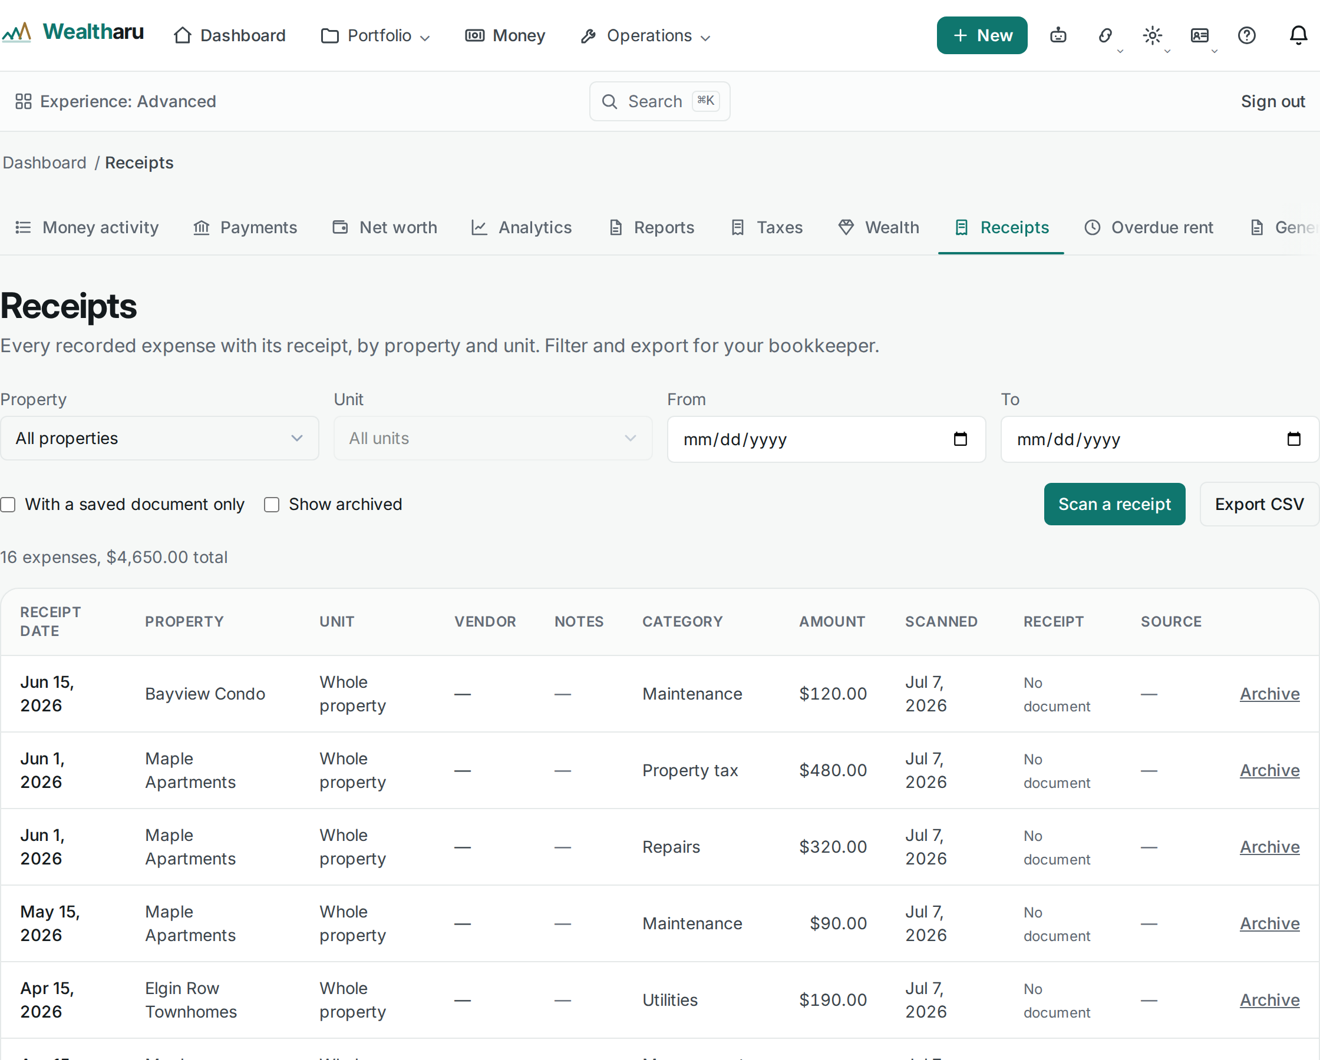Switch to the Payments tab
Image resolution: width=1320 pixels, height=1060 pixels.
245,228
